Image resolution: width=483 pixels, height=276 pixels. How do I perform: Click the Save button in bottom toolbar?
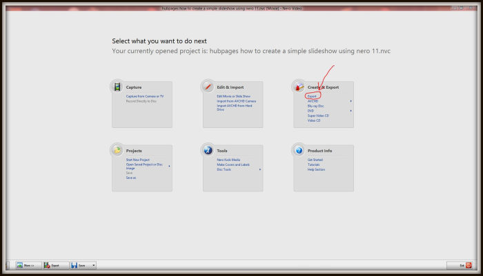click(81, 265)
